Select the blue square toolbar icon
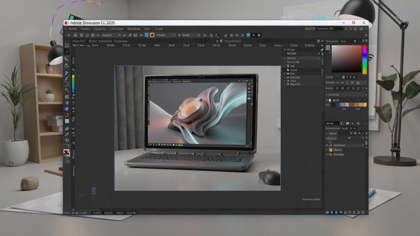 (146, 35)
